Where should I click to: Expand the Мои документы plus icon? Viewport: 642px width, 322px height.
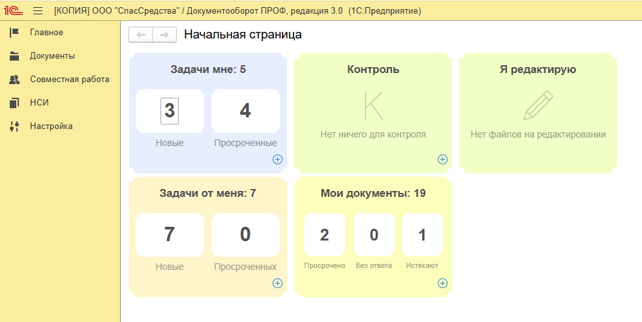point(442,283)
